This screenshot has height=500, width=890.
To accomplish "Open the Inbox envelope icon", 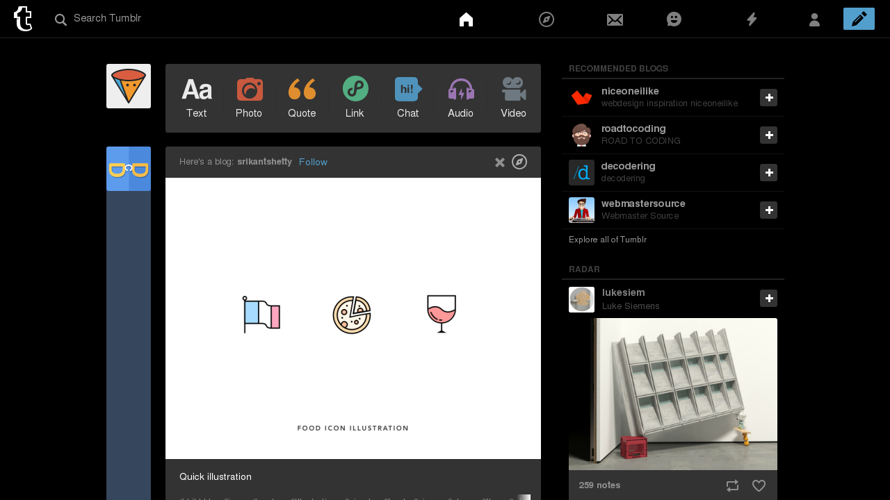I will (x=615, y=19).
